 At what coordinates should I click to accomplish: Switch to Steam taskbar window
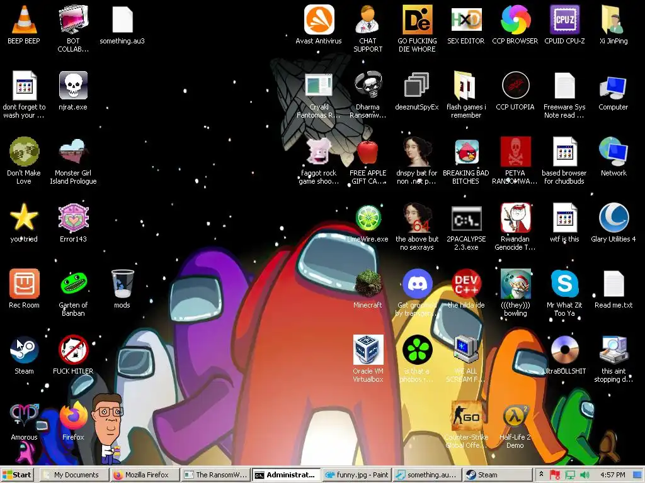[x=498, y=475]
